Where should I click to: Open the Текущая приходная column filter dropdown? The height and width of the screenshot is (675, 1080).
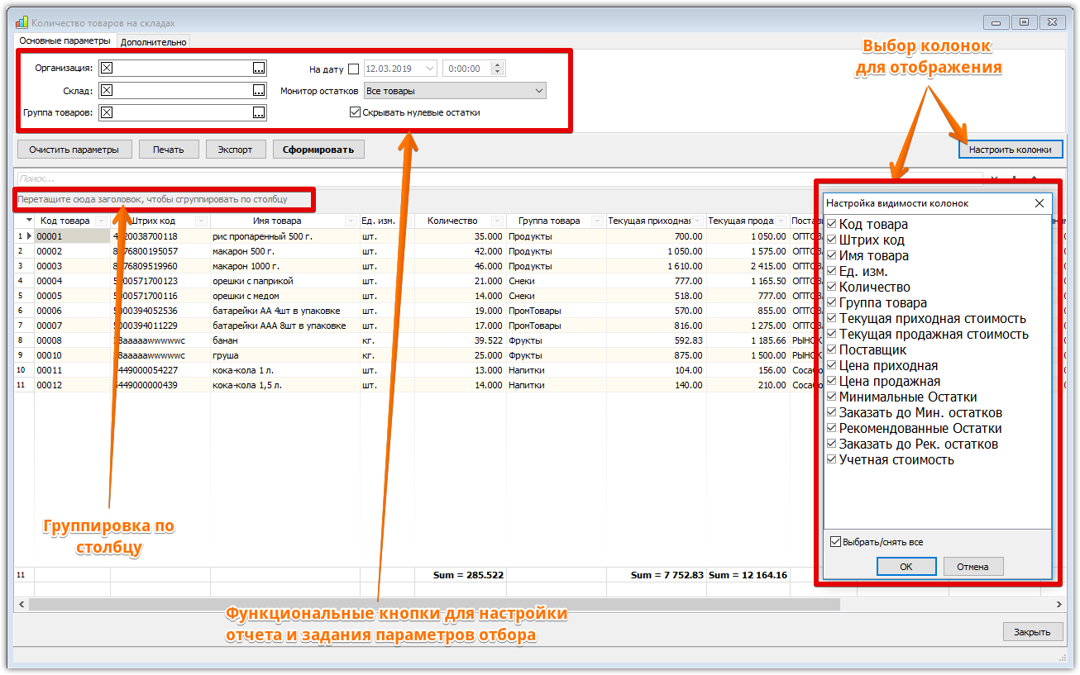pyautogui.click(x=698, y=221)
